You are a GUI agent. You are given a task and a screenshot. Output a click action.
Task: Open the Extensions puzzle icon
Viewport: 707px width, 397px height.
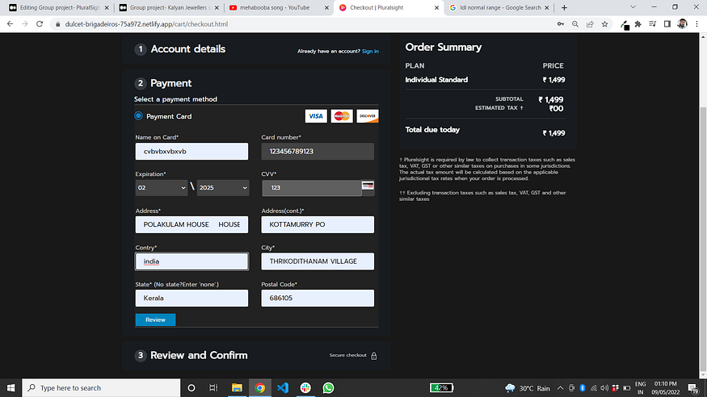pyautogui.click(x=638, y=24)
